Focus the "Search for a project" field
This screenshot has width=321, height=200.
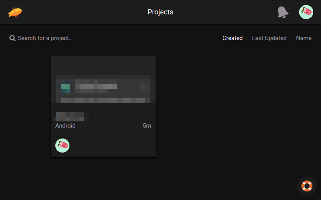[x=45, y=38]
